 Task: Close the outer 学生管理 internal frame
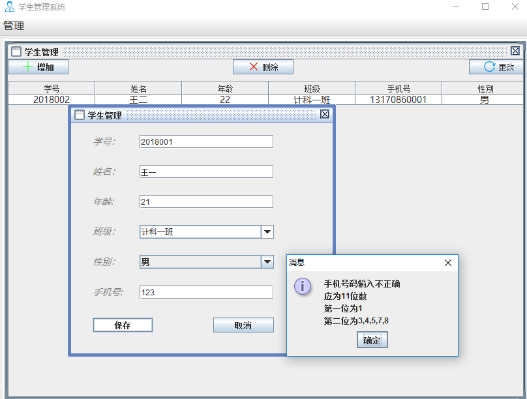coord(515,51)
